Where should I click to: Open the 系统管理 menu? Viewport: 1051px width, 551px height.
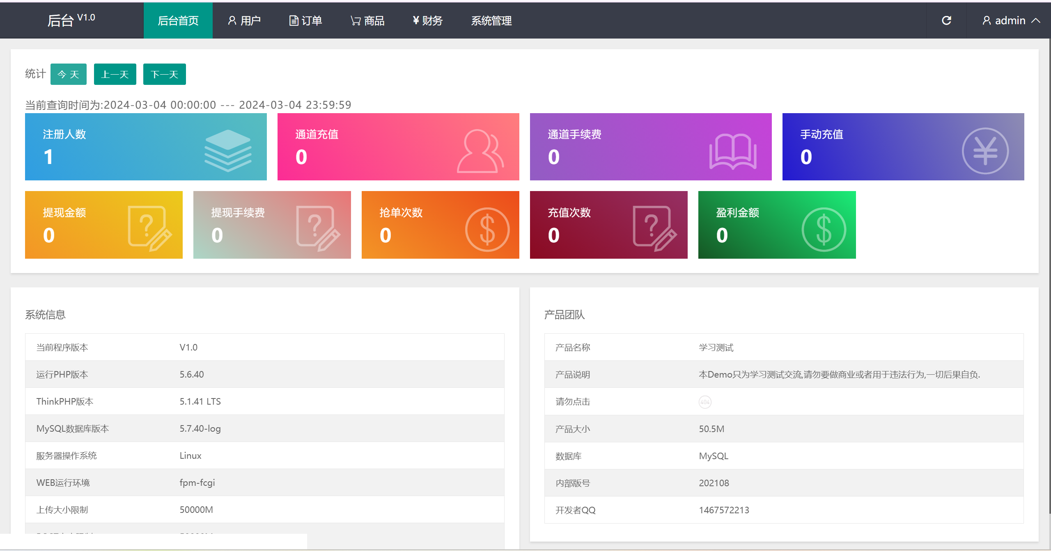coord(491,20)
